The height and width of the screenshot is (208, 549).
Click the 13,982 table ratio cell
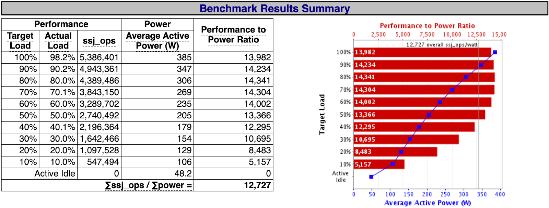(233, 57)
